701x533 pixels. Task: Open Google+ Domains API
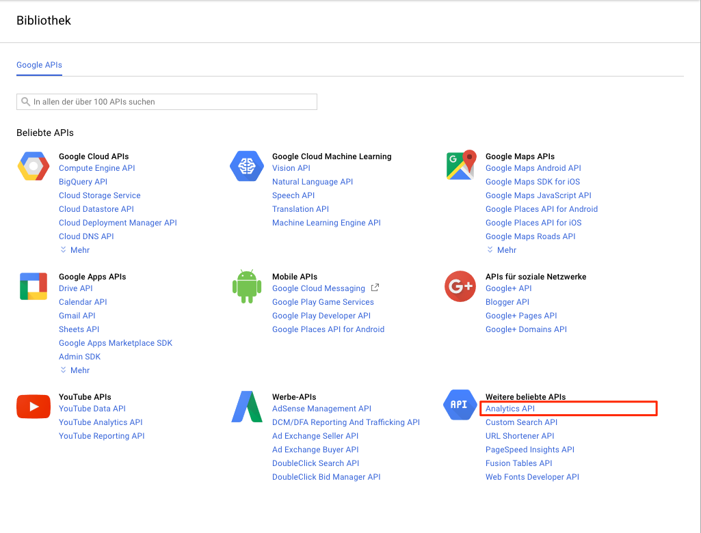[x=526, y=329]
